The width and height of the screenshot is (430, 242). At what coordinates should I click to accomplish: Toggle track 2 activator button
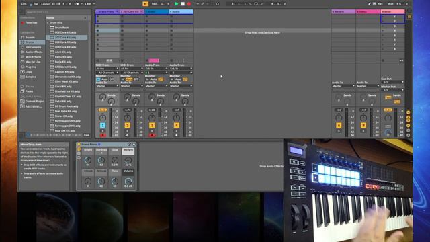(127, 126)
